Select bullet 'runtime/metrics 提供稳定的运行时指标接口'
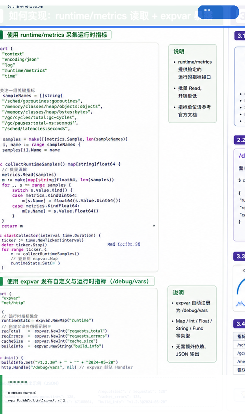The image size is (245, 414). pyautogui.click(x=193, y=69)
